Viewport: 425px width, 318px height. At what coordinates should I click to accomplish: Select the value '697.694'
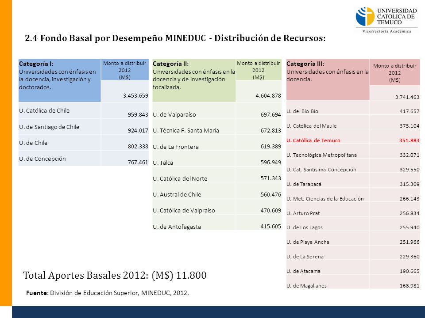click(x=271, y=115)
